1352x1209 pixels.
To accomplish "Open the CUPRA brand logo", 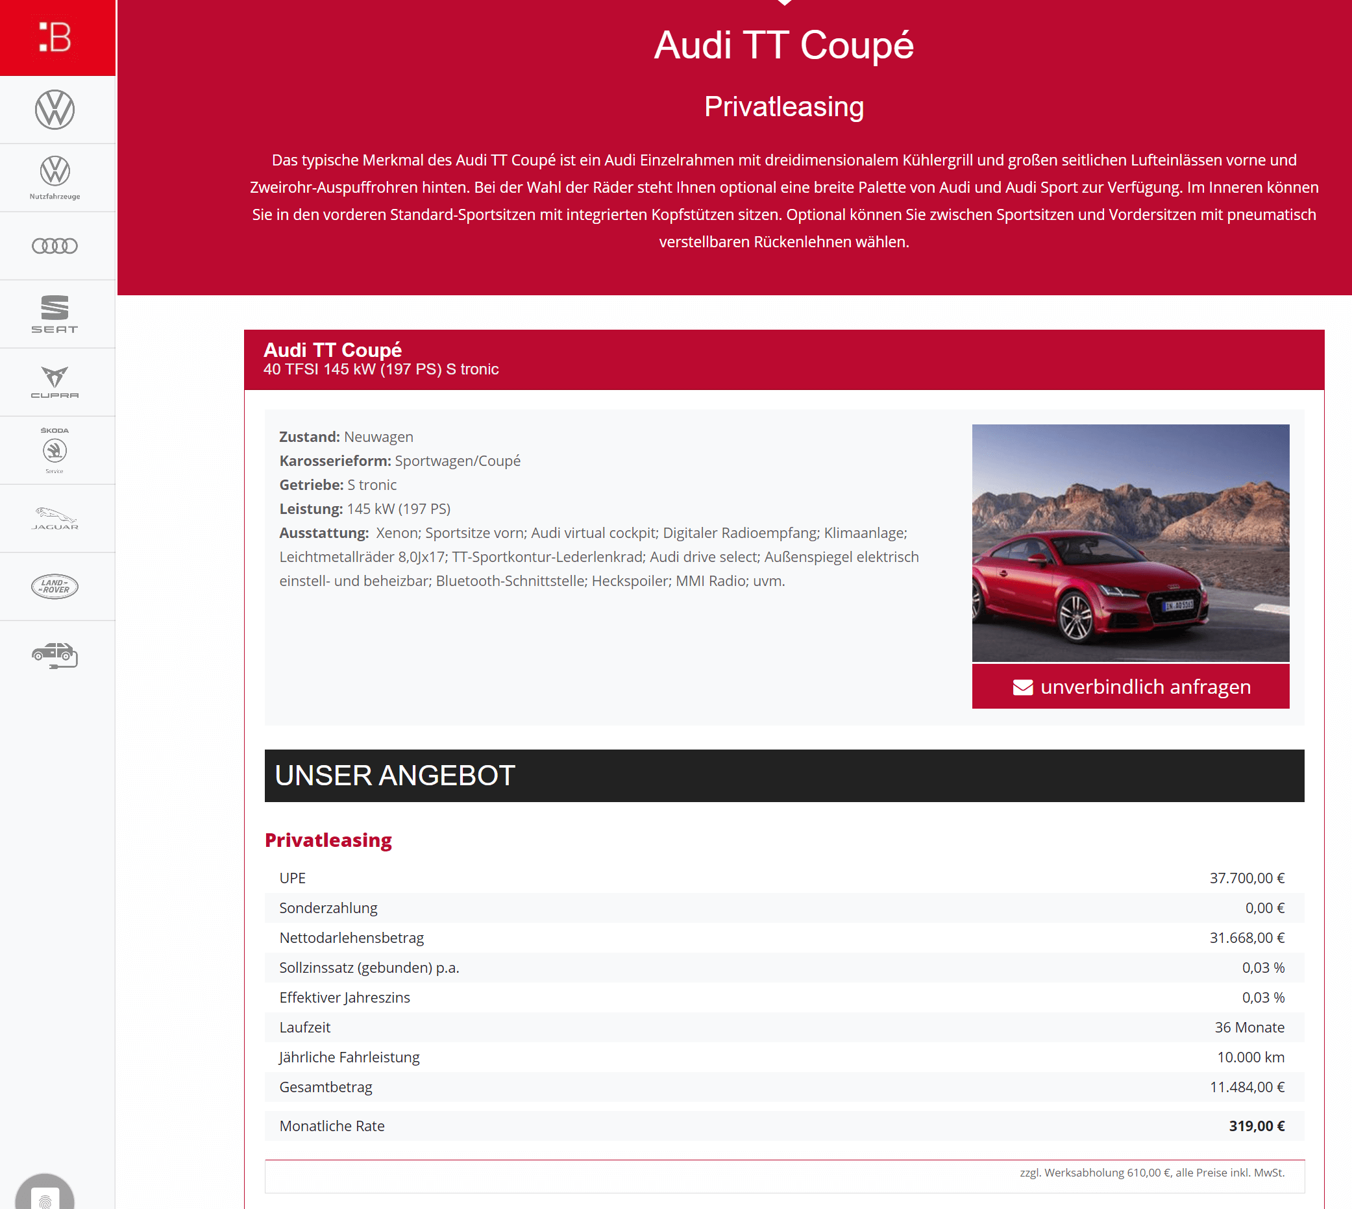I will (55, 382).
